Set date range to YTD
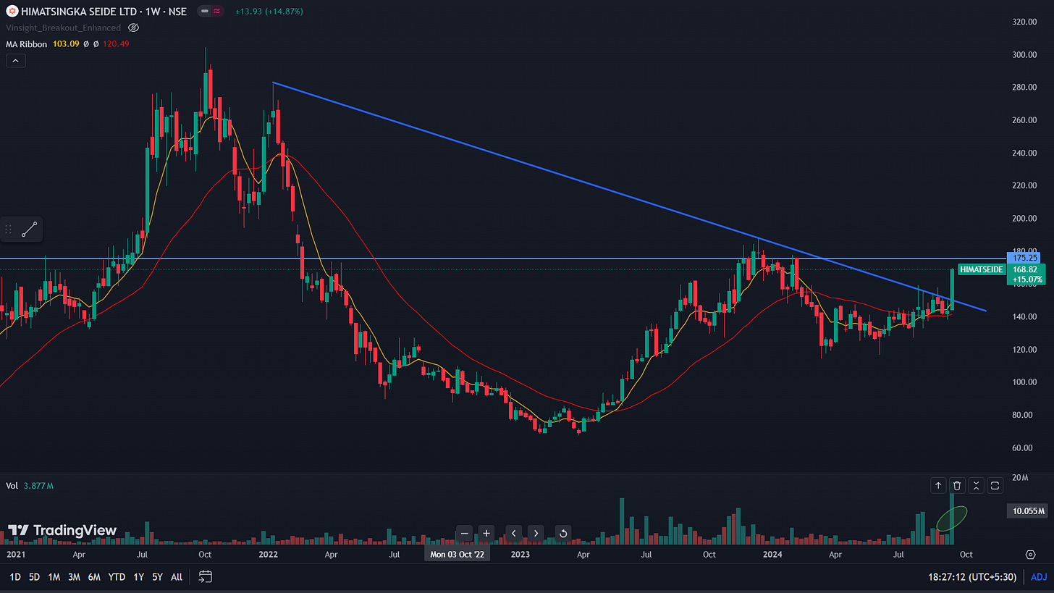Image resolution: width=1054 pixels, height=593 pixels. [117, 577]
